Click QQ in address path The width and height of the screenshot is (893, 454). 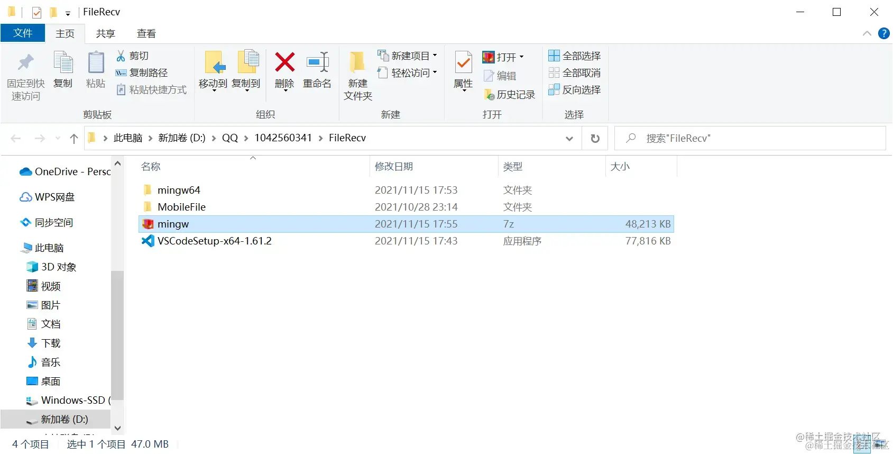point(230,138)
